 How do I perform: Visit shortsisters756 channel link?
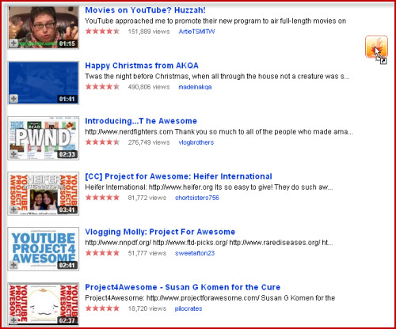(197, 198)
